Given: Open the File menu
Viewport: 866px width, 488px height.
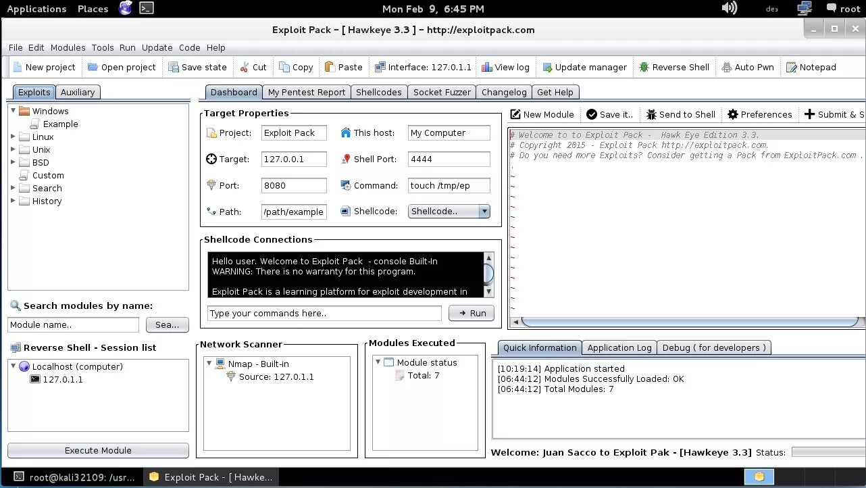Looking at the screenshot, I should pyautogui.click(x=16, y=47).
